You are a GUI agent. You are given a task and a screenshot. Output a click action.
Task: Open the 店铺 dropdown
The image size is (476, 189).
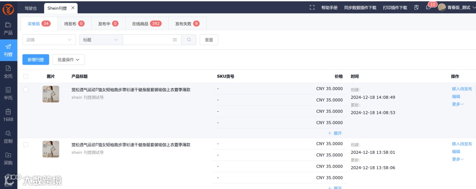click(x=49, y=40)
